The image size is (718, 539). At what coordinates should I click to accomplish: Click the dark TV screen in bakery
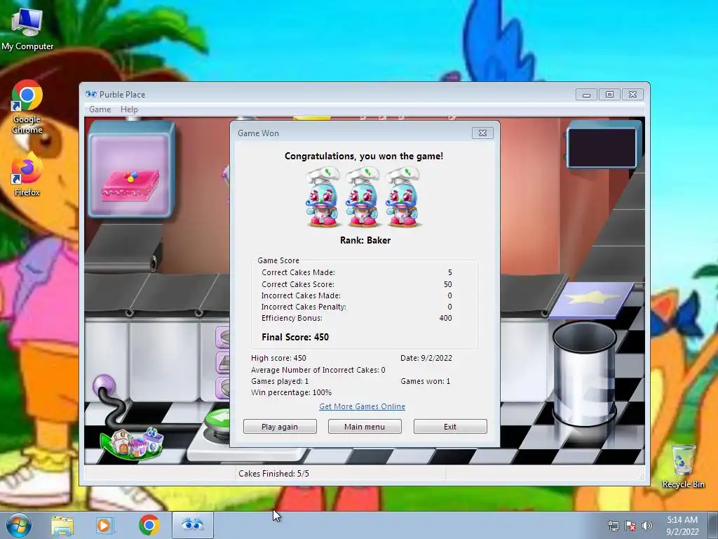pos(602,147)
